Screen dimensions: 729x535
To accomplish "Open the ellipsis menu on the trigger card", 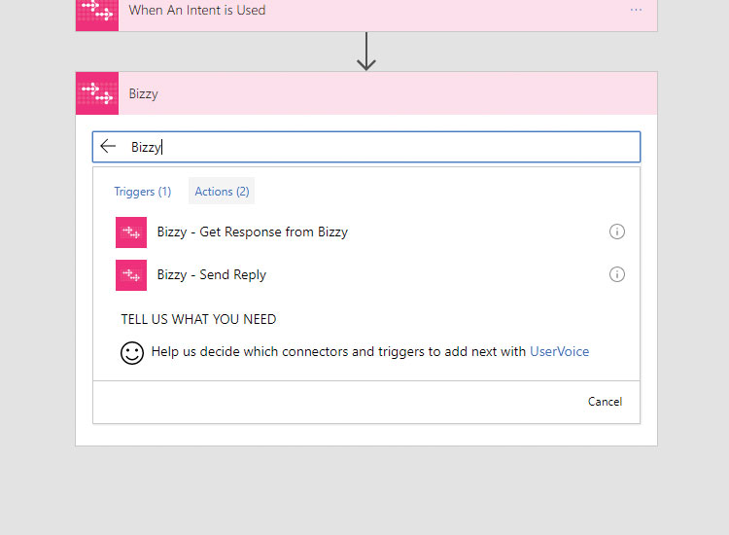I will tap(636, 10).
